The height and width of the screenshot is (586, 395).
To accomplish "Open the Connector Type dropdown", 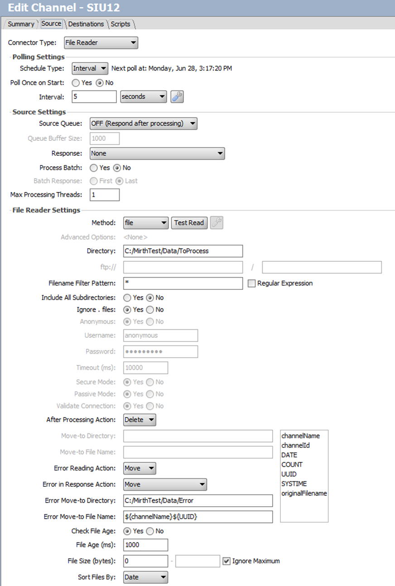I will pos(101,43).
